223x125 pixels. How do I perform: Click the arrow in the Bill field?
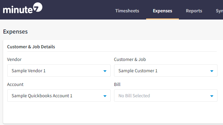point(212,96)
